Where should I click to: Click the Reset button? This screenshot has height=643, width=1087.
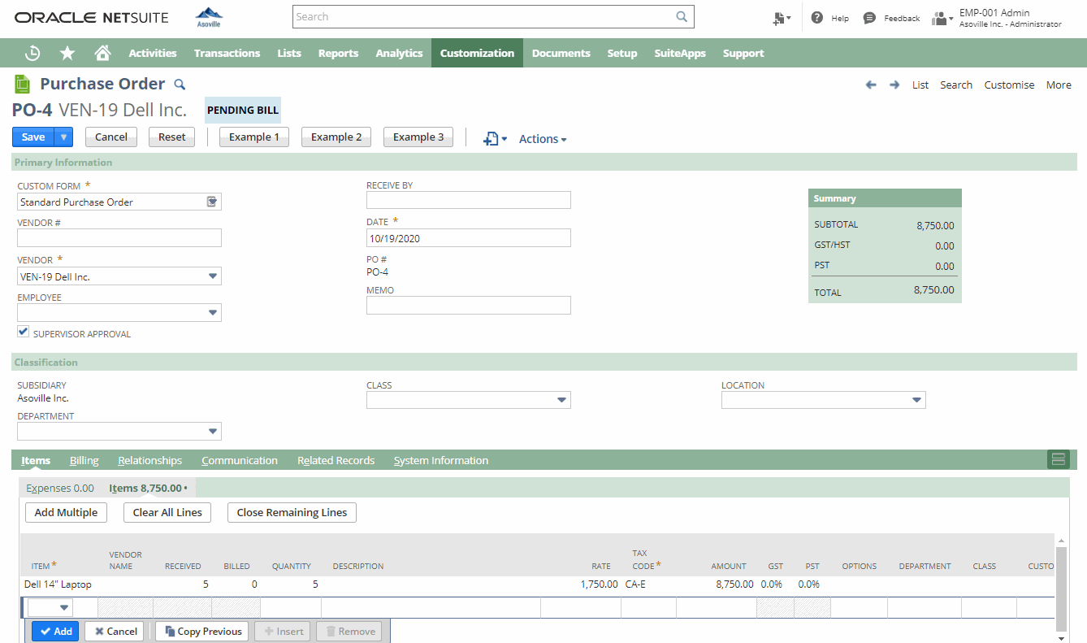pyautogui.click(x=172, y=137)
